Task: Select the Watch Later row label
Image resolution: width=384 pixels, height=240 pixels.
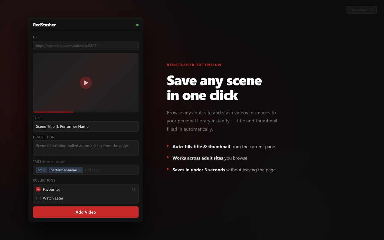Action: pos(53,198)
